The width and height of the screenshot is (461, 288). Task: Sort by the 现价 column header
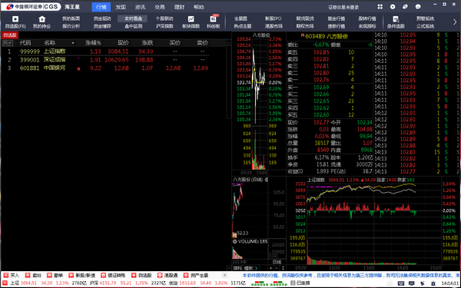coord(123,43)
